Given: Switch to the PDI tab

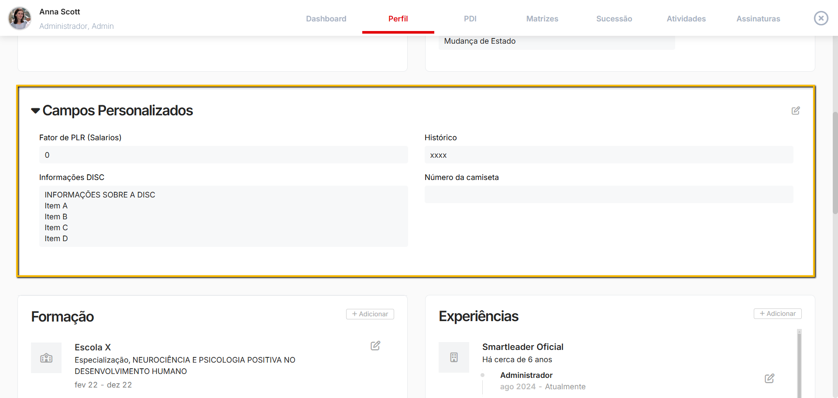Looking at the screenshot, I should 470,19.
